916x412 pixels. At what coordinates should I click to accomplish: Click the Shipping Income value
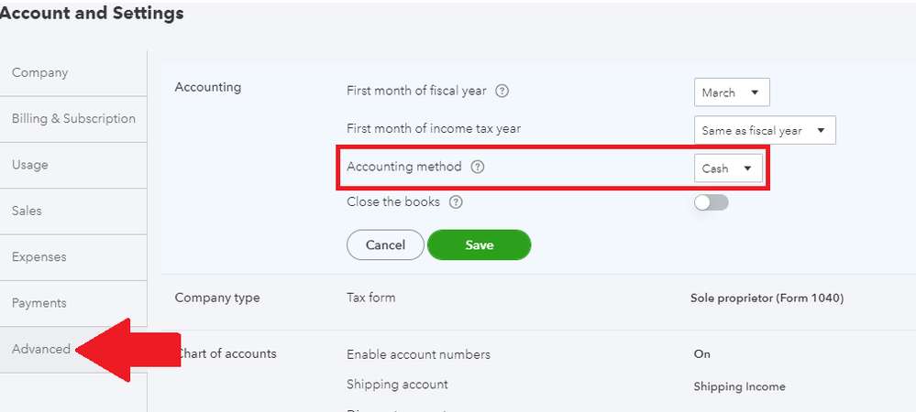pyautogui.click(x=739, y=386)
